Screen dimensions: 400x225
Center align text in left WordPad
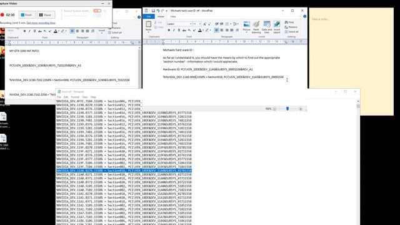point(77,31)
